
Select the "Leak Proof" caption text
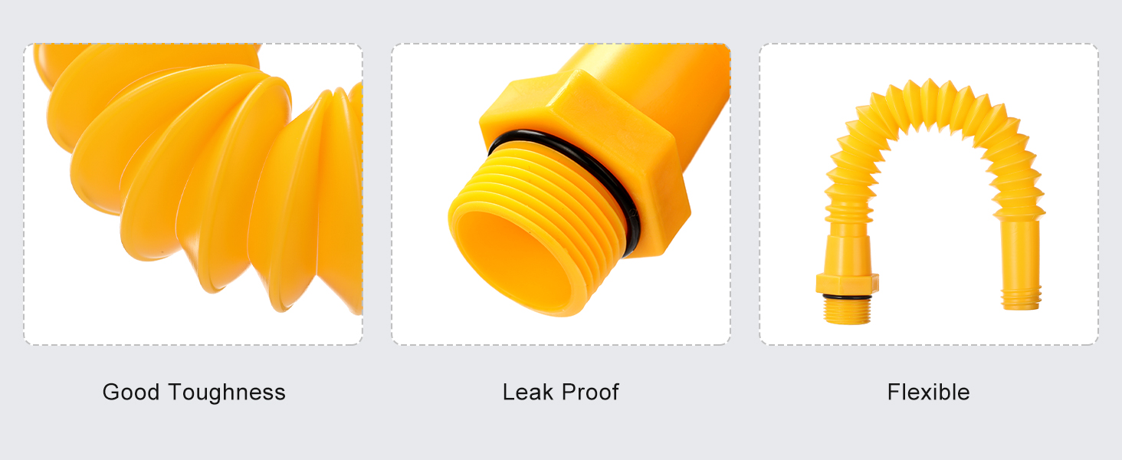(561, 392)
